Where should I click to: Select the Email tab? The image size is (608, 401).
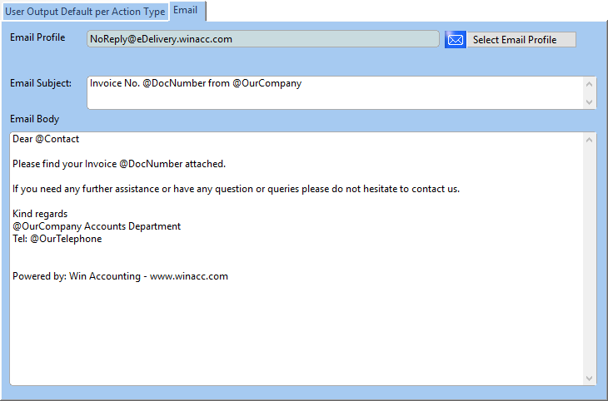(186, 11)
